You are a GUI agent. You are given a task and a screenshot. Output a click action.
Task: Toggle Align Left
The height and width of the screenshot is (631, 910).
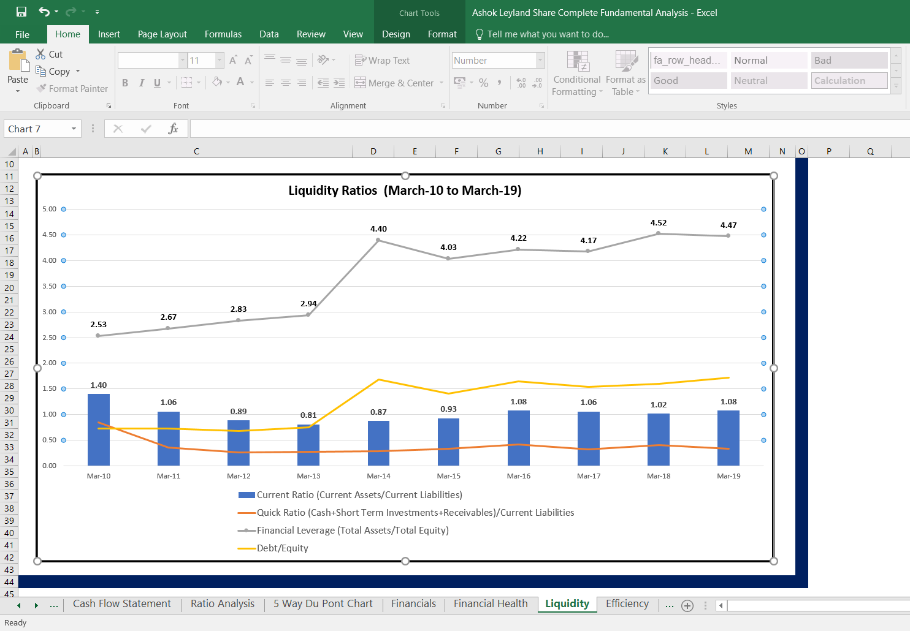270,83
